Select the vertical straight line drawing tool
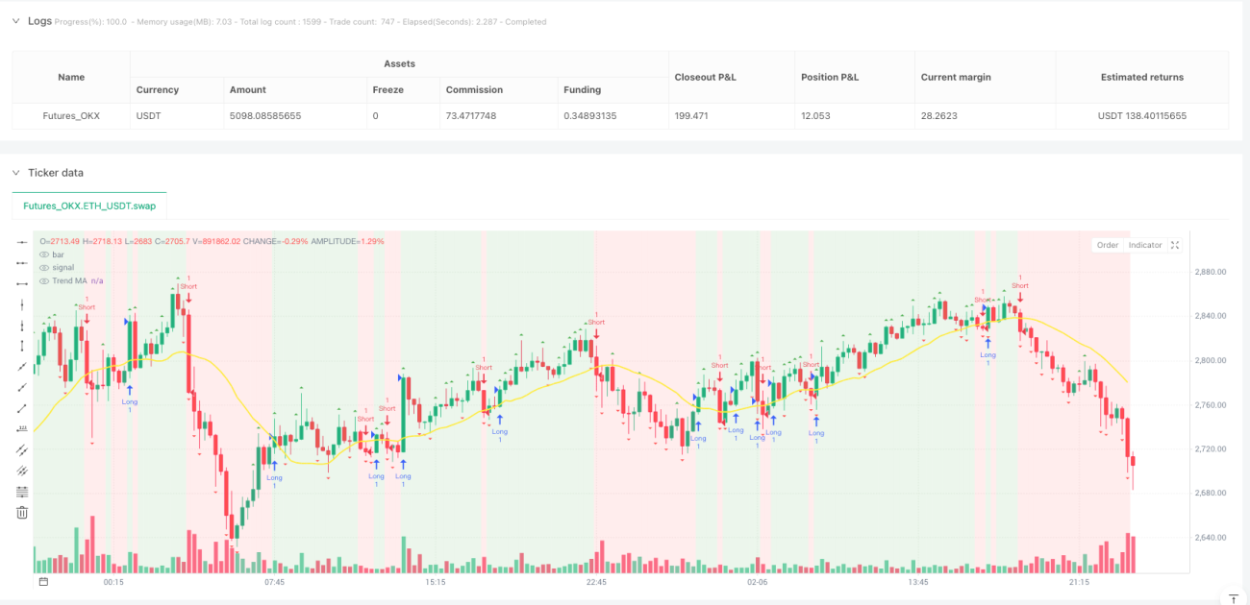 [22, 304]
